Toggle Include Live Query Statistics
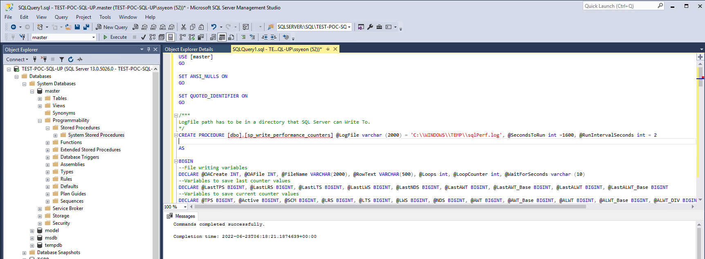This screenshot has width=705, height=259. click(192, 37)
